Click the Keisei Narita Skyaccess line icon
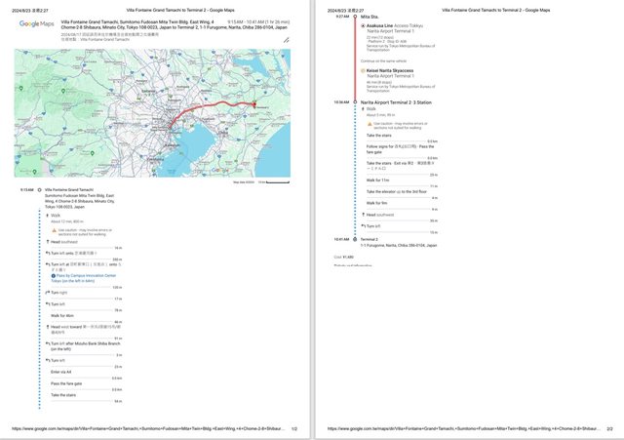 click(x=363, y=71)
